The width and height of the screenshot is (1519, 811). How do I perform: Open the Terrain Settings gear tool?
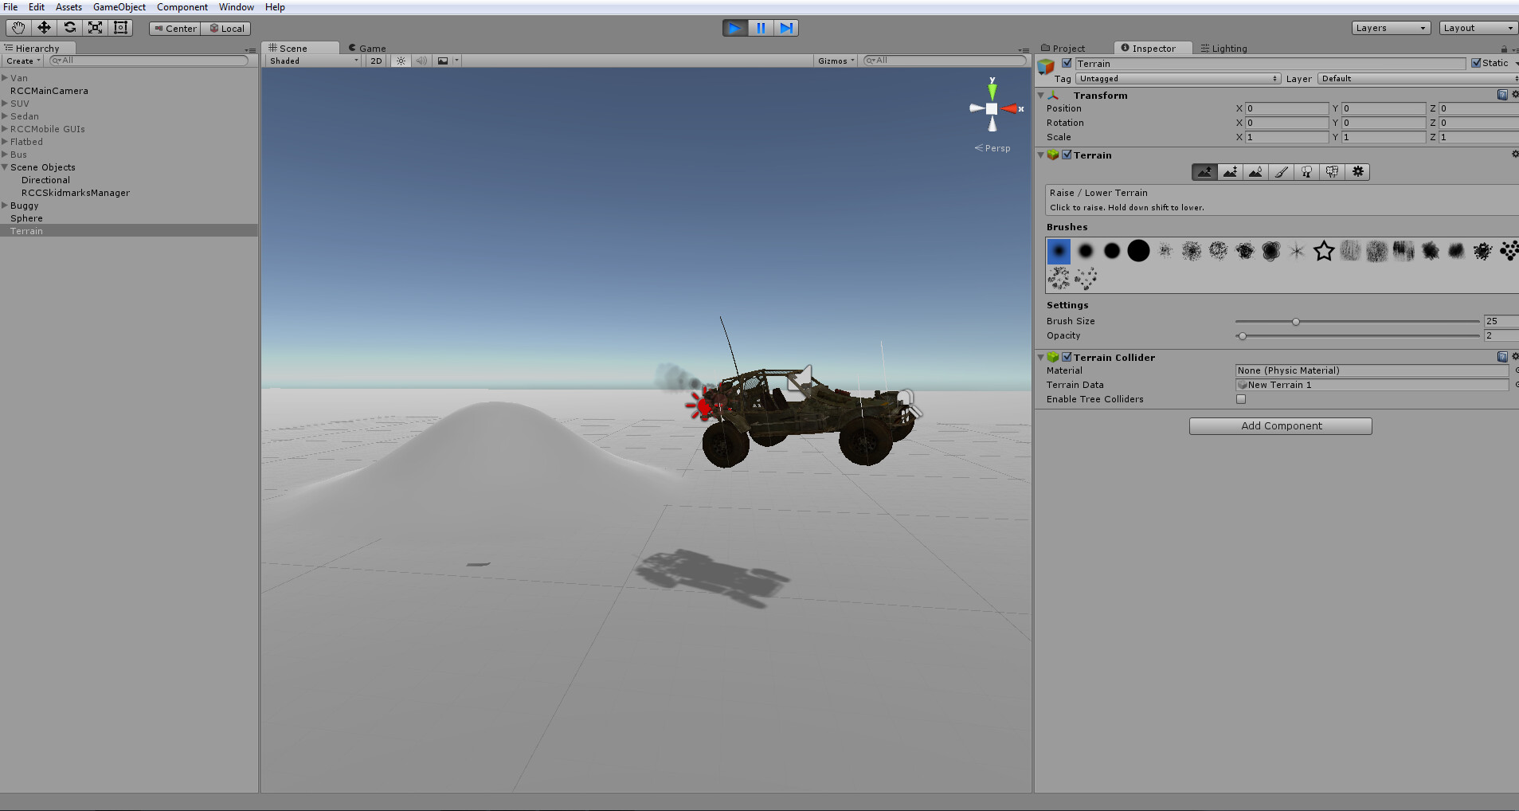(x=1358, y=171)
